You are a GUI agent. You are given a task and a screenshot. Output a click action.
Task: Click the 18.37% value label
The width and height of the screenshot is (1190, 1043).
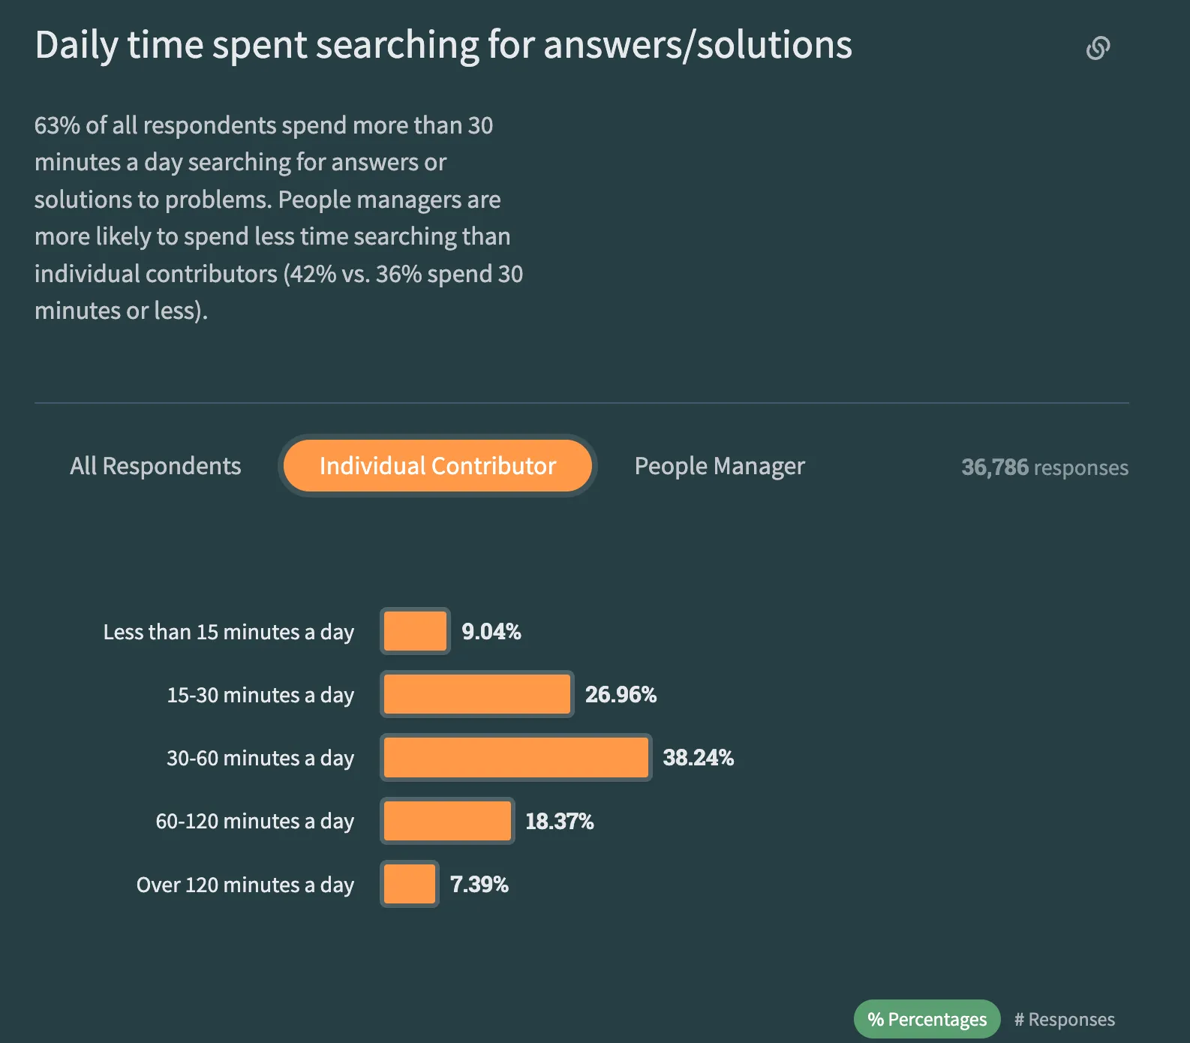559,821
